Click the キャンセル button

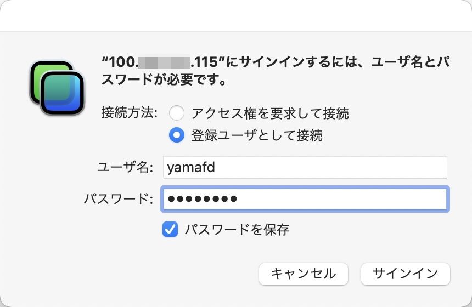click(x=303, y=274)
